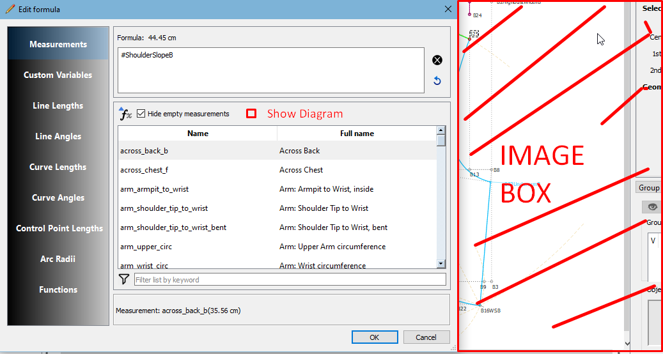
Task: Click inside the formula text box
Action: coord(270,70)
